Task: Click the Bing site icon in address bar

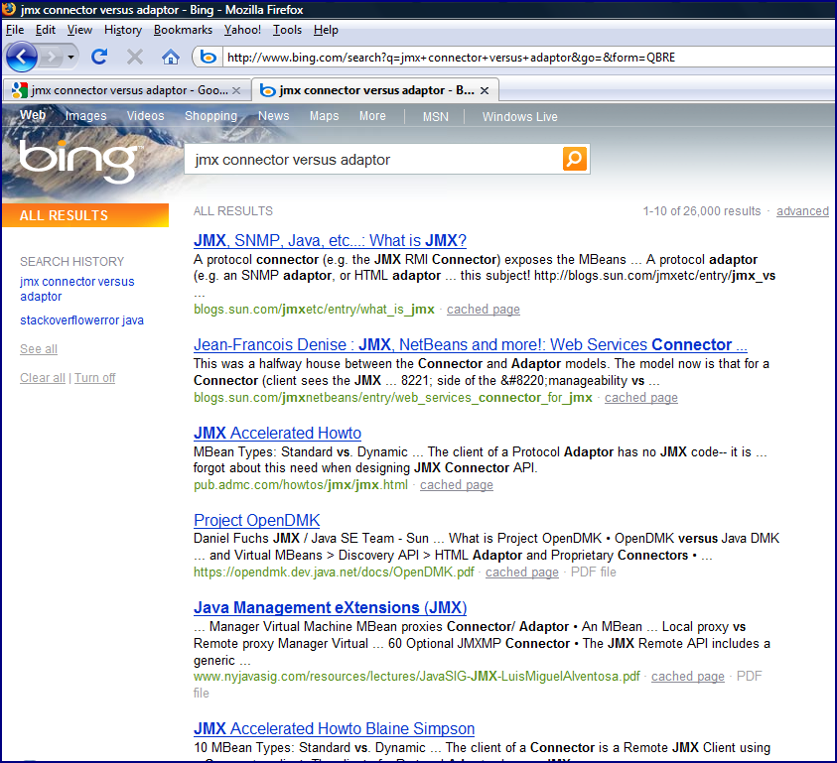Action: (209, 58)
